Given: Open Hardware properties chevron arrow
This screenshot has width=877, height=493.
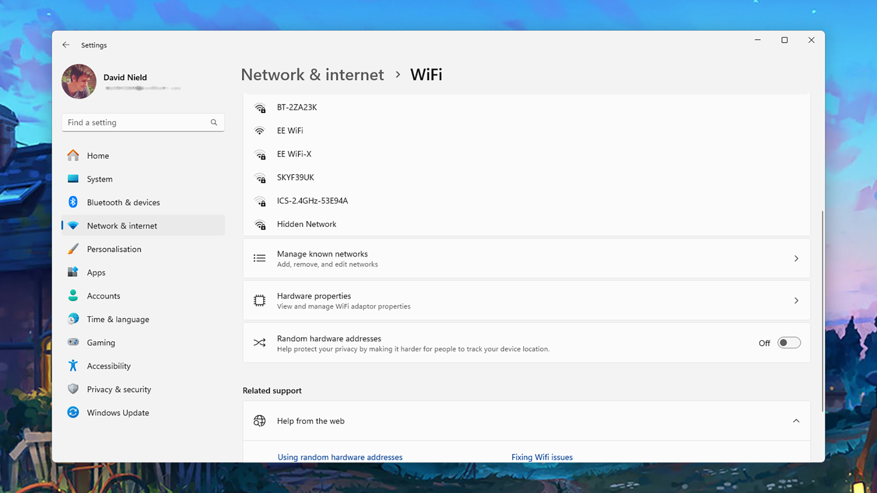Looking at the screenshot, I should [x=796, y=301].
